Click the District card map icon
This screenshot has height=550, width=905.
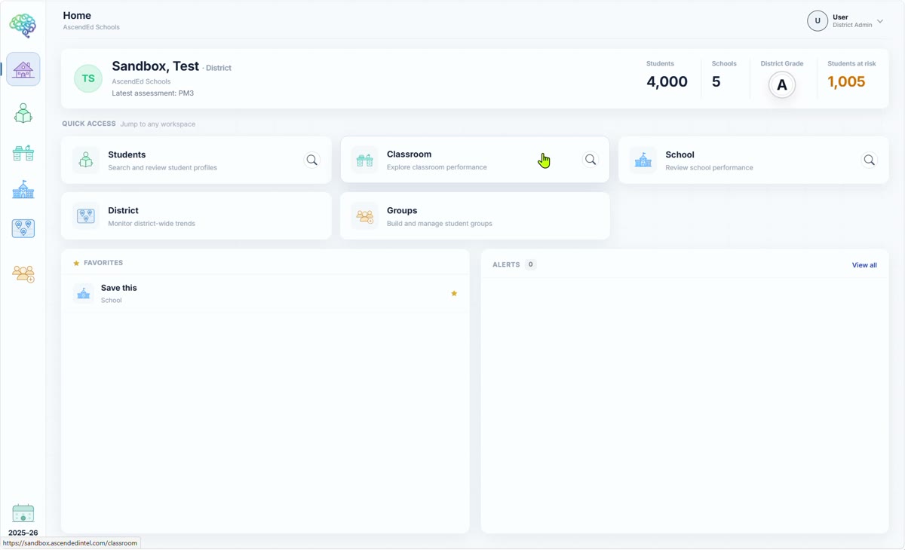(x=86, y=216)
